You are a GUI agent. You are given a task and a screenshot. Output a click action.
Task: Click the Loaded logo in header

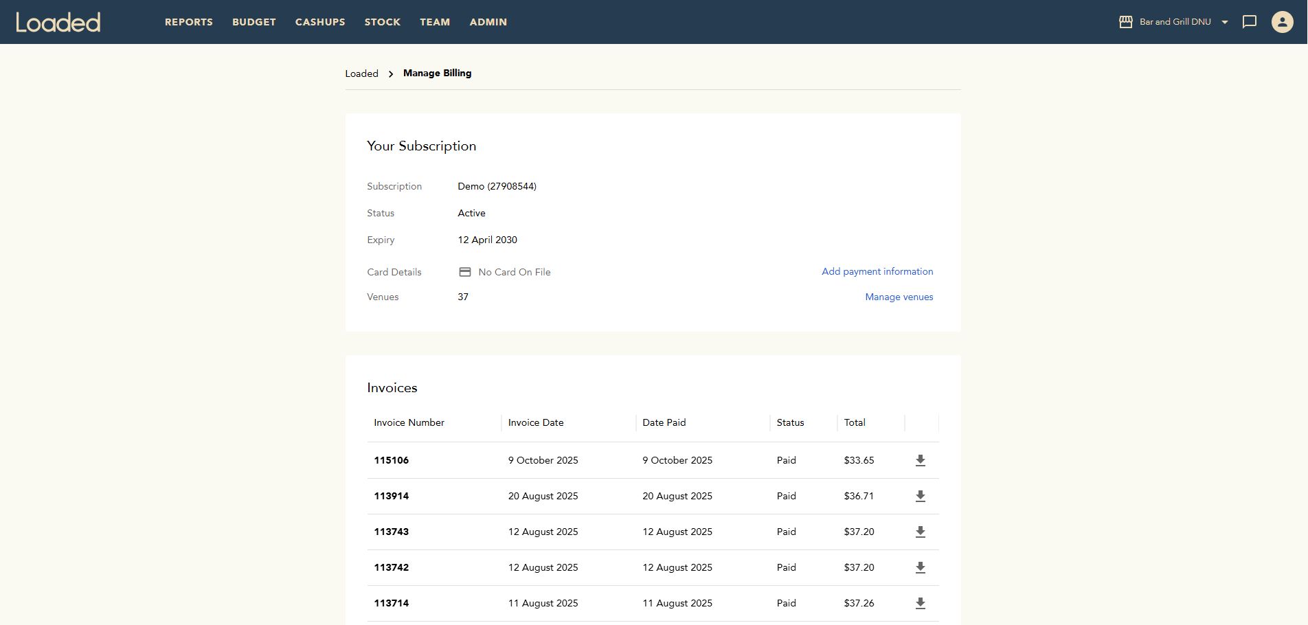[x=58, y=22]
